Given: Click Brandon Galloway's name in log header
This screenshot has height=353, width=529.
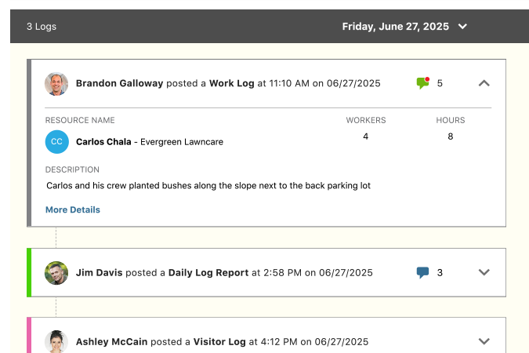Looking at the screenshot, I should [x=119, y=83].
